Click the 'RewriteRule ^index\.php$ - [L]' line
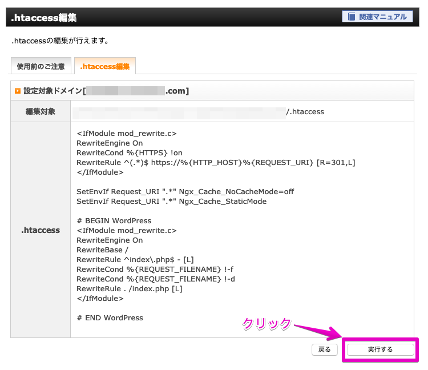The width and height of the screenshot is (428, 370). [x=135, y=259]
